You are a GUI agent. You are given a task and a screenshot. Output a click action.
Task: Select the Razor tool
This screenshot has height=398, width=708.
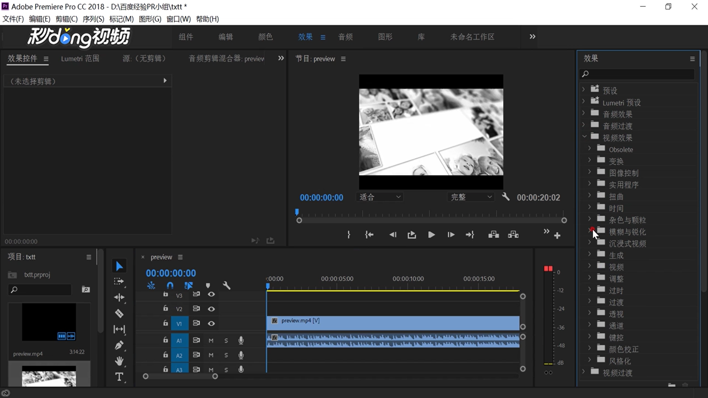(119, 314)
